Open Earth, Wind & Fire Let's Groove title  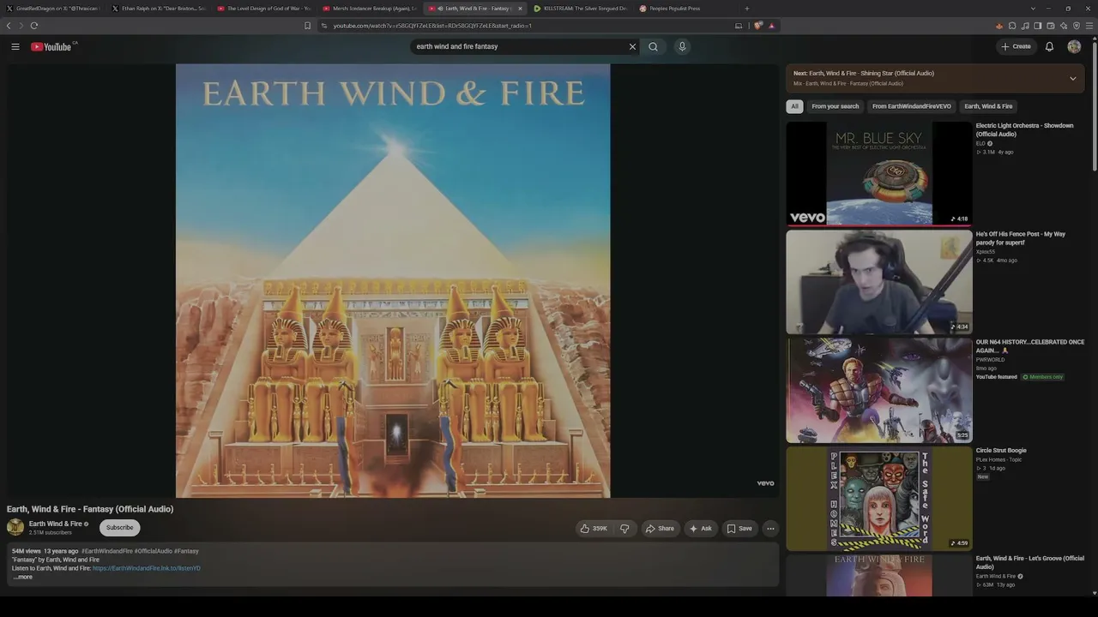(x=1030, y=562)
